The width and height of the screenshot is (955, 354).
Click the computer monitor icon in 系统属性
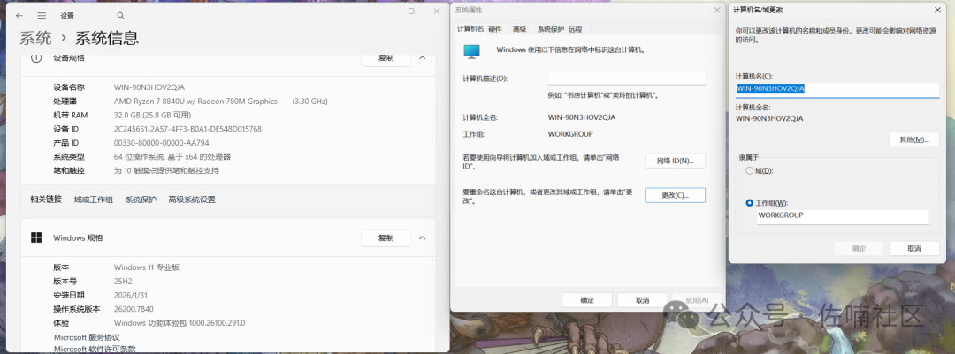point(471,52)
